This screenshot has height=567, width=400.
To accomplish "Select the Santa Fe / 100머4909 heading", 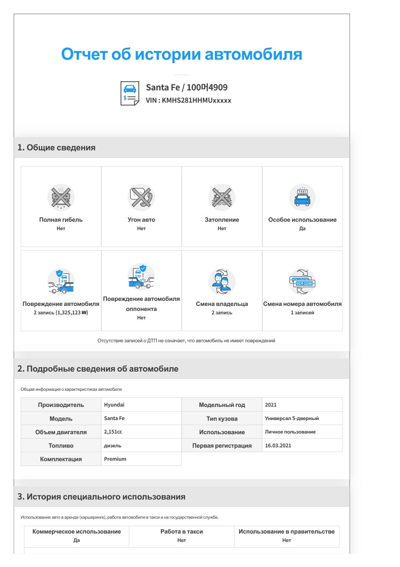I will 187,87.
